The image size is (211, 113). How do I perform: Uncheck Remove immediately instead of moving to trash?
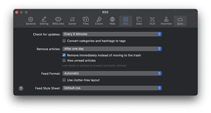coord(64,55)
